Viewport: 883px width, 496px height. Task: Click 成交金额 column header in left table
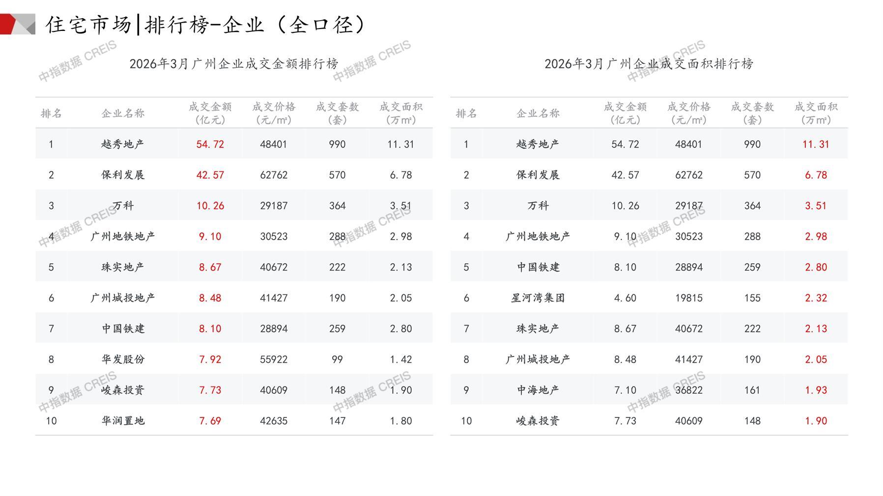(210, 113)
